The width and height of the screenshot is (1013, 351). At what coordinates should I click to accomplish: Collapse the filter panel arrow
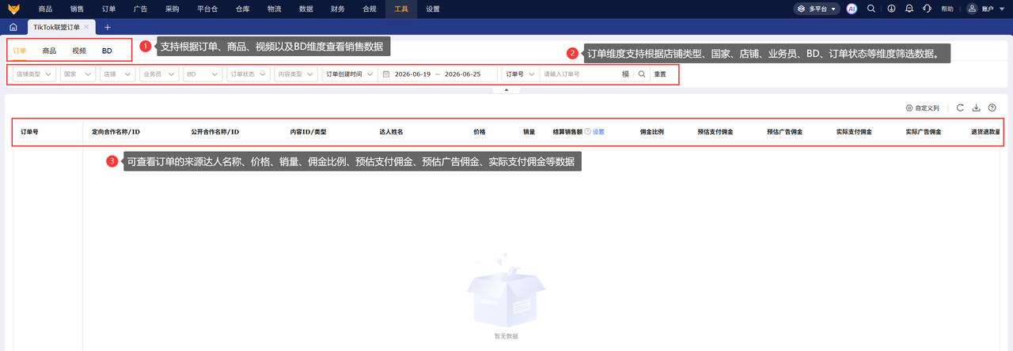(506, 90)
